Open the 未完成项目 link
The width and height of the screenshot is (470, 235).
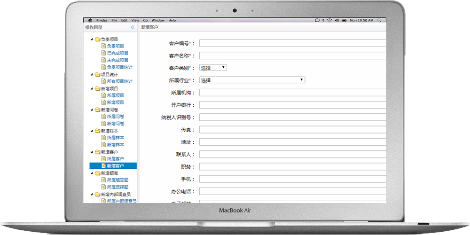117,60
